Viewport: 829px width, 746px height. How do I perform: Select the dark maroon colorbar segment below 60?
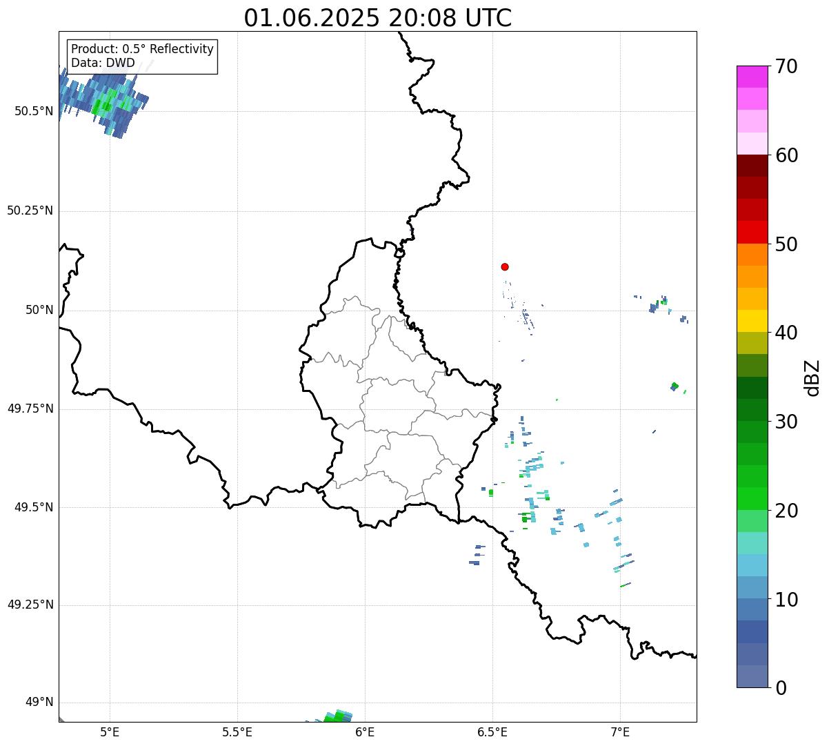752,166
